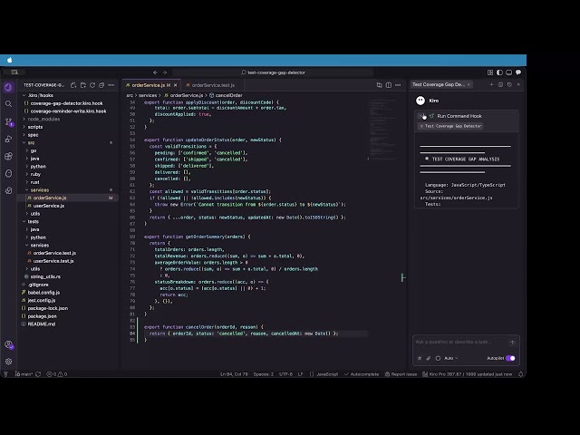Click Report Issue in the status bar
The height and width of the screenshot is (435, 580).
(401, 374)
